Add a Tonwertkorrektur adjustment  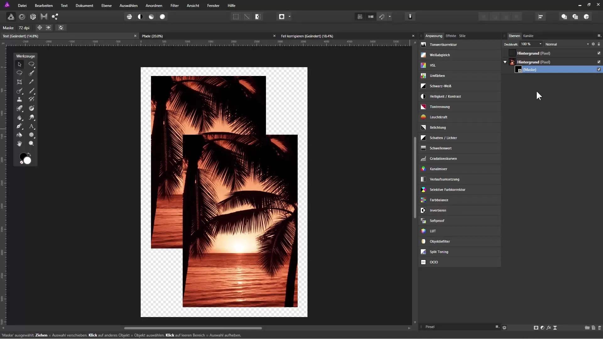[x=460, y=45]
